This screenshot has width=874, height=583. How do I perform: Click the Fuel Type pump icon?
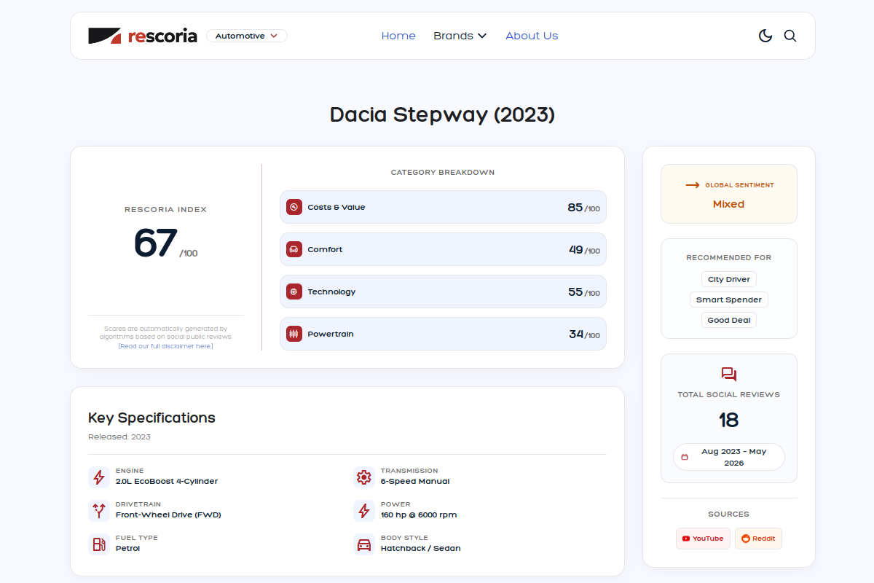coord(99,544)
